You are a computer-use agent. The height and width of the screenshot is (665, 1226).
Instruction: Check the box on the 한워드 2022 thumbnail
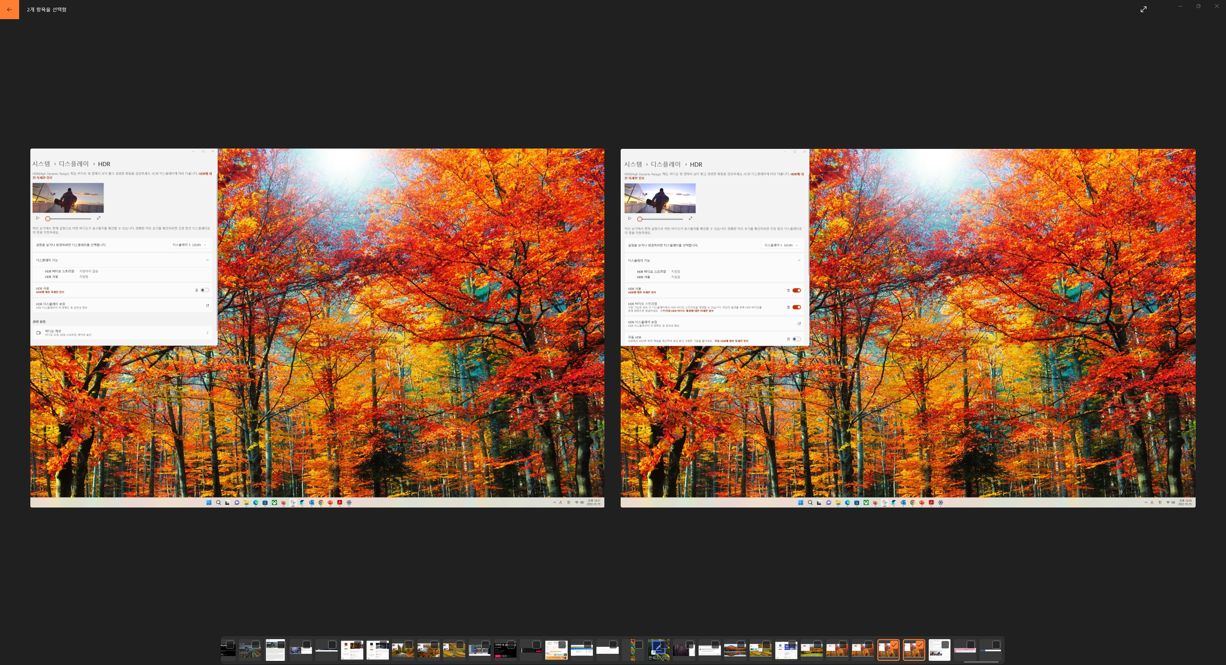pyautogui.click(x=664, y=645)
